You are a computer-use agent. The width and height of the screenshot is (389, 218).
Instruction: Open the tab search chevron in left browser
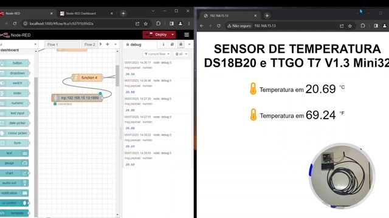point(153,11)
